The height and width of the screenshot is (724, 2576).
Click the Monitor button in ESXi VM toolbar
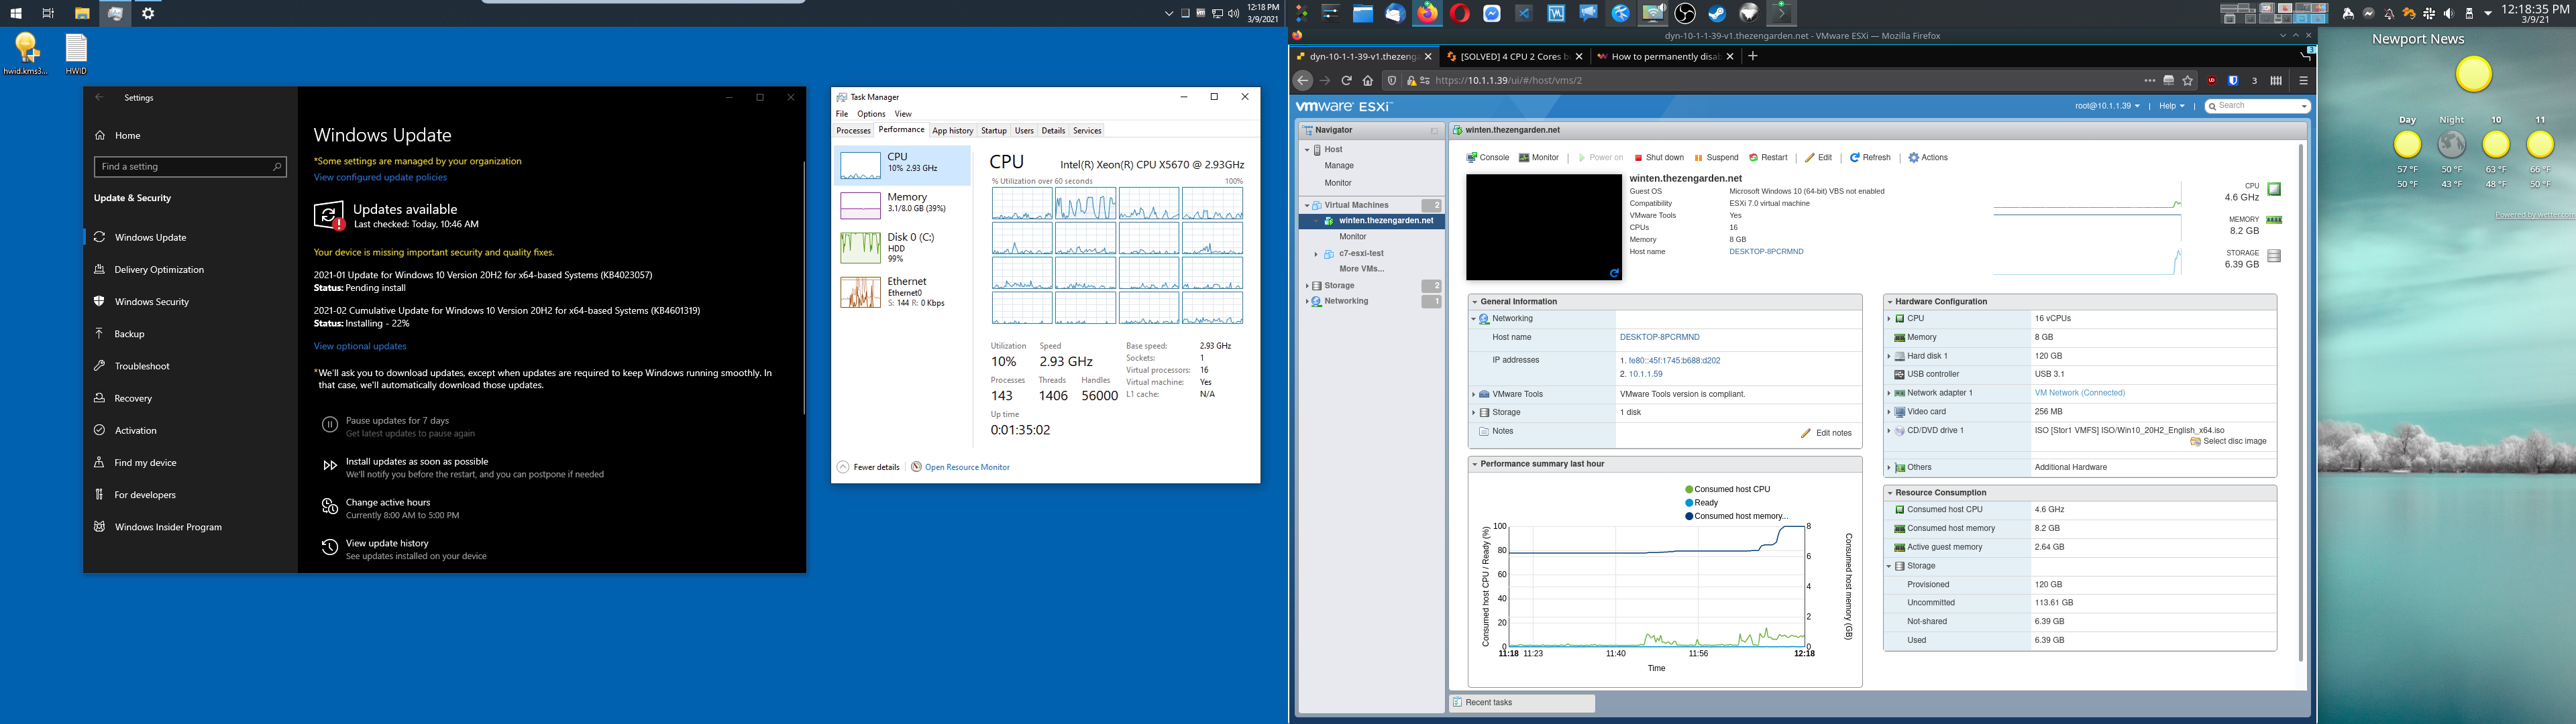pos(1539,158)
